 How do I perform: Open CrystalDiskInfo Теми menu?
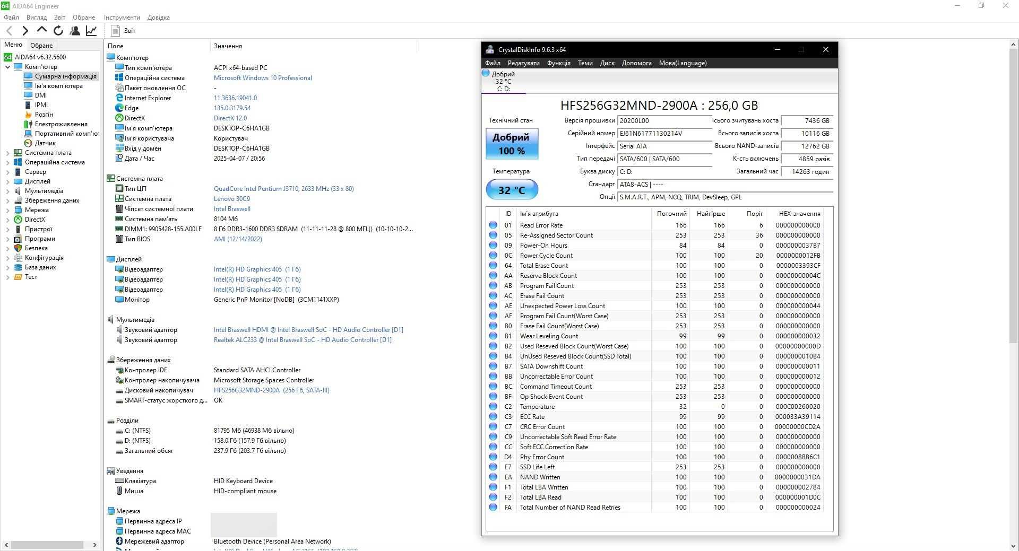[x=585, y=63]
